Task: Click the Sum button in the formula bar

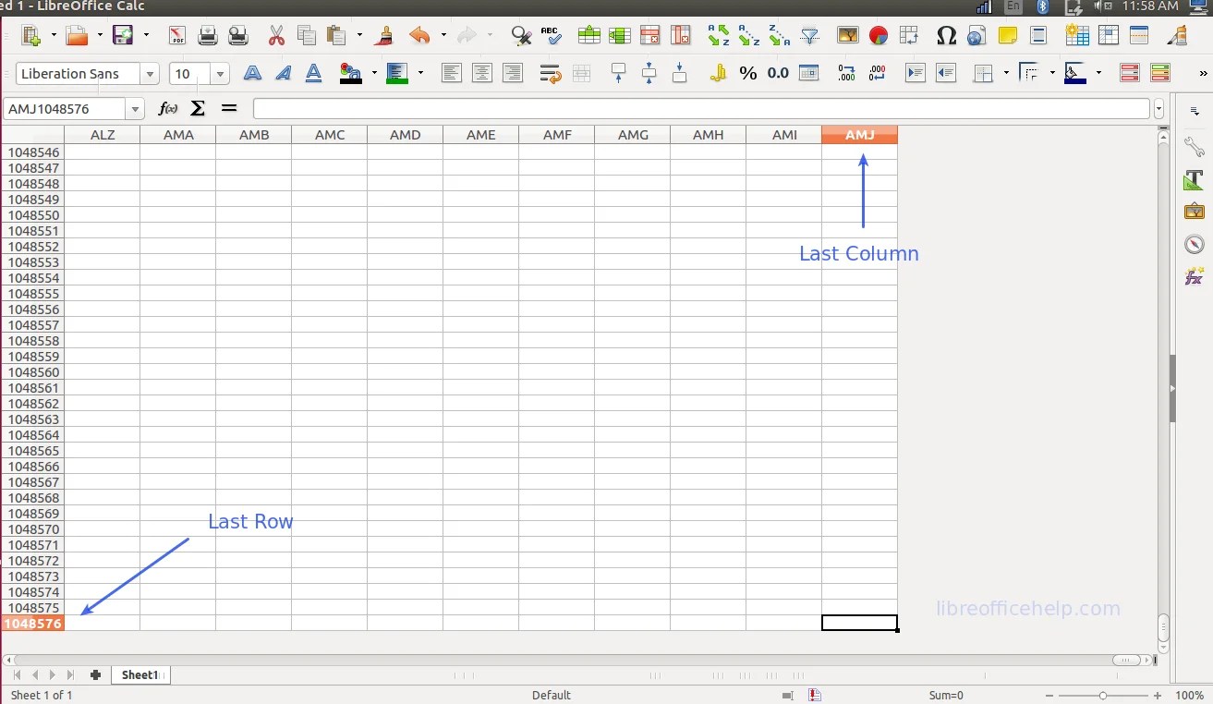Action: [x=197, y=108]
